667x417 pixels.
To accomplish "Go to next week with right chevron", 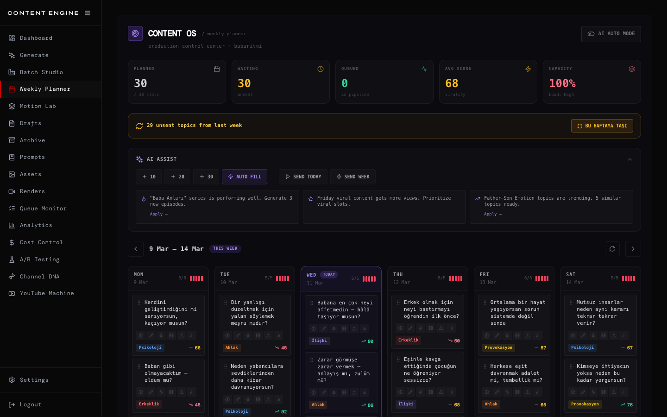I will click(x=633, y=249).
